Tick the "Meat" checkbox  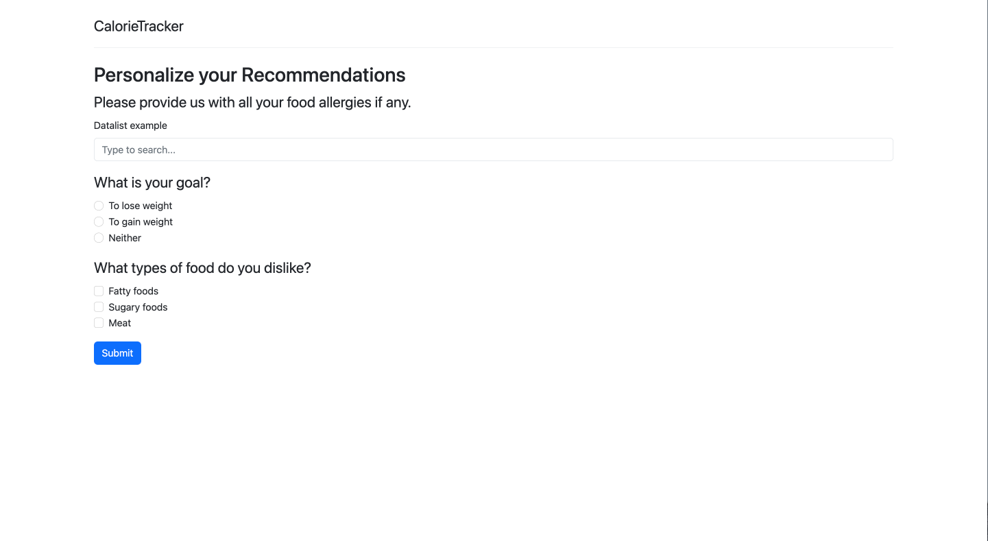(x=99, y=322)
